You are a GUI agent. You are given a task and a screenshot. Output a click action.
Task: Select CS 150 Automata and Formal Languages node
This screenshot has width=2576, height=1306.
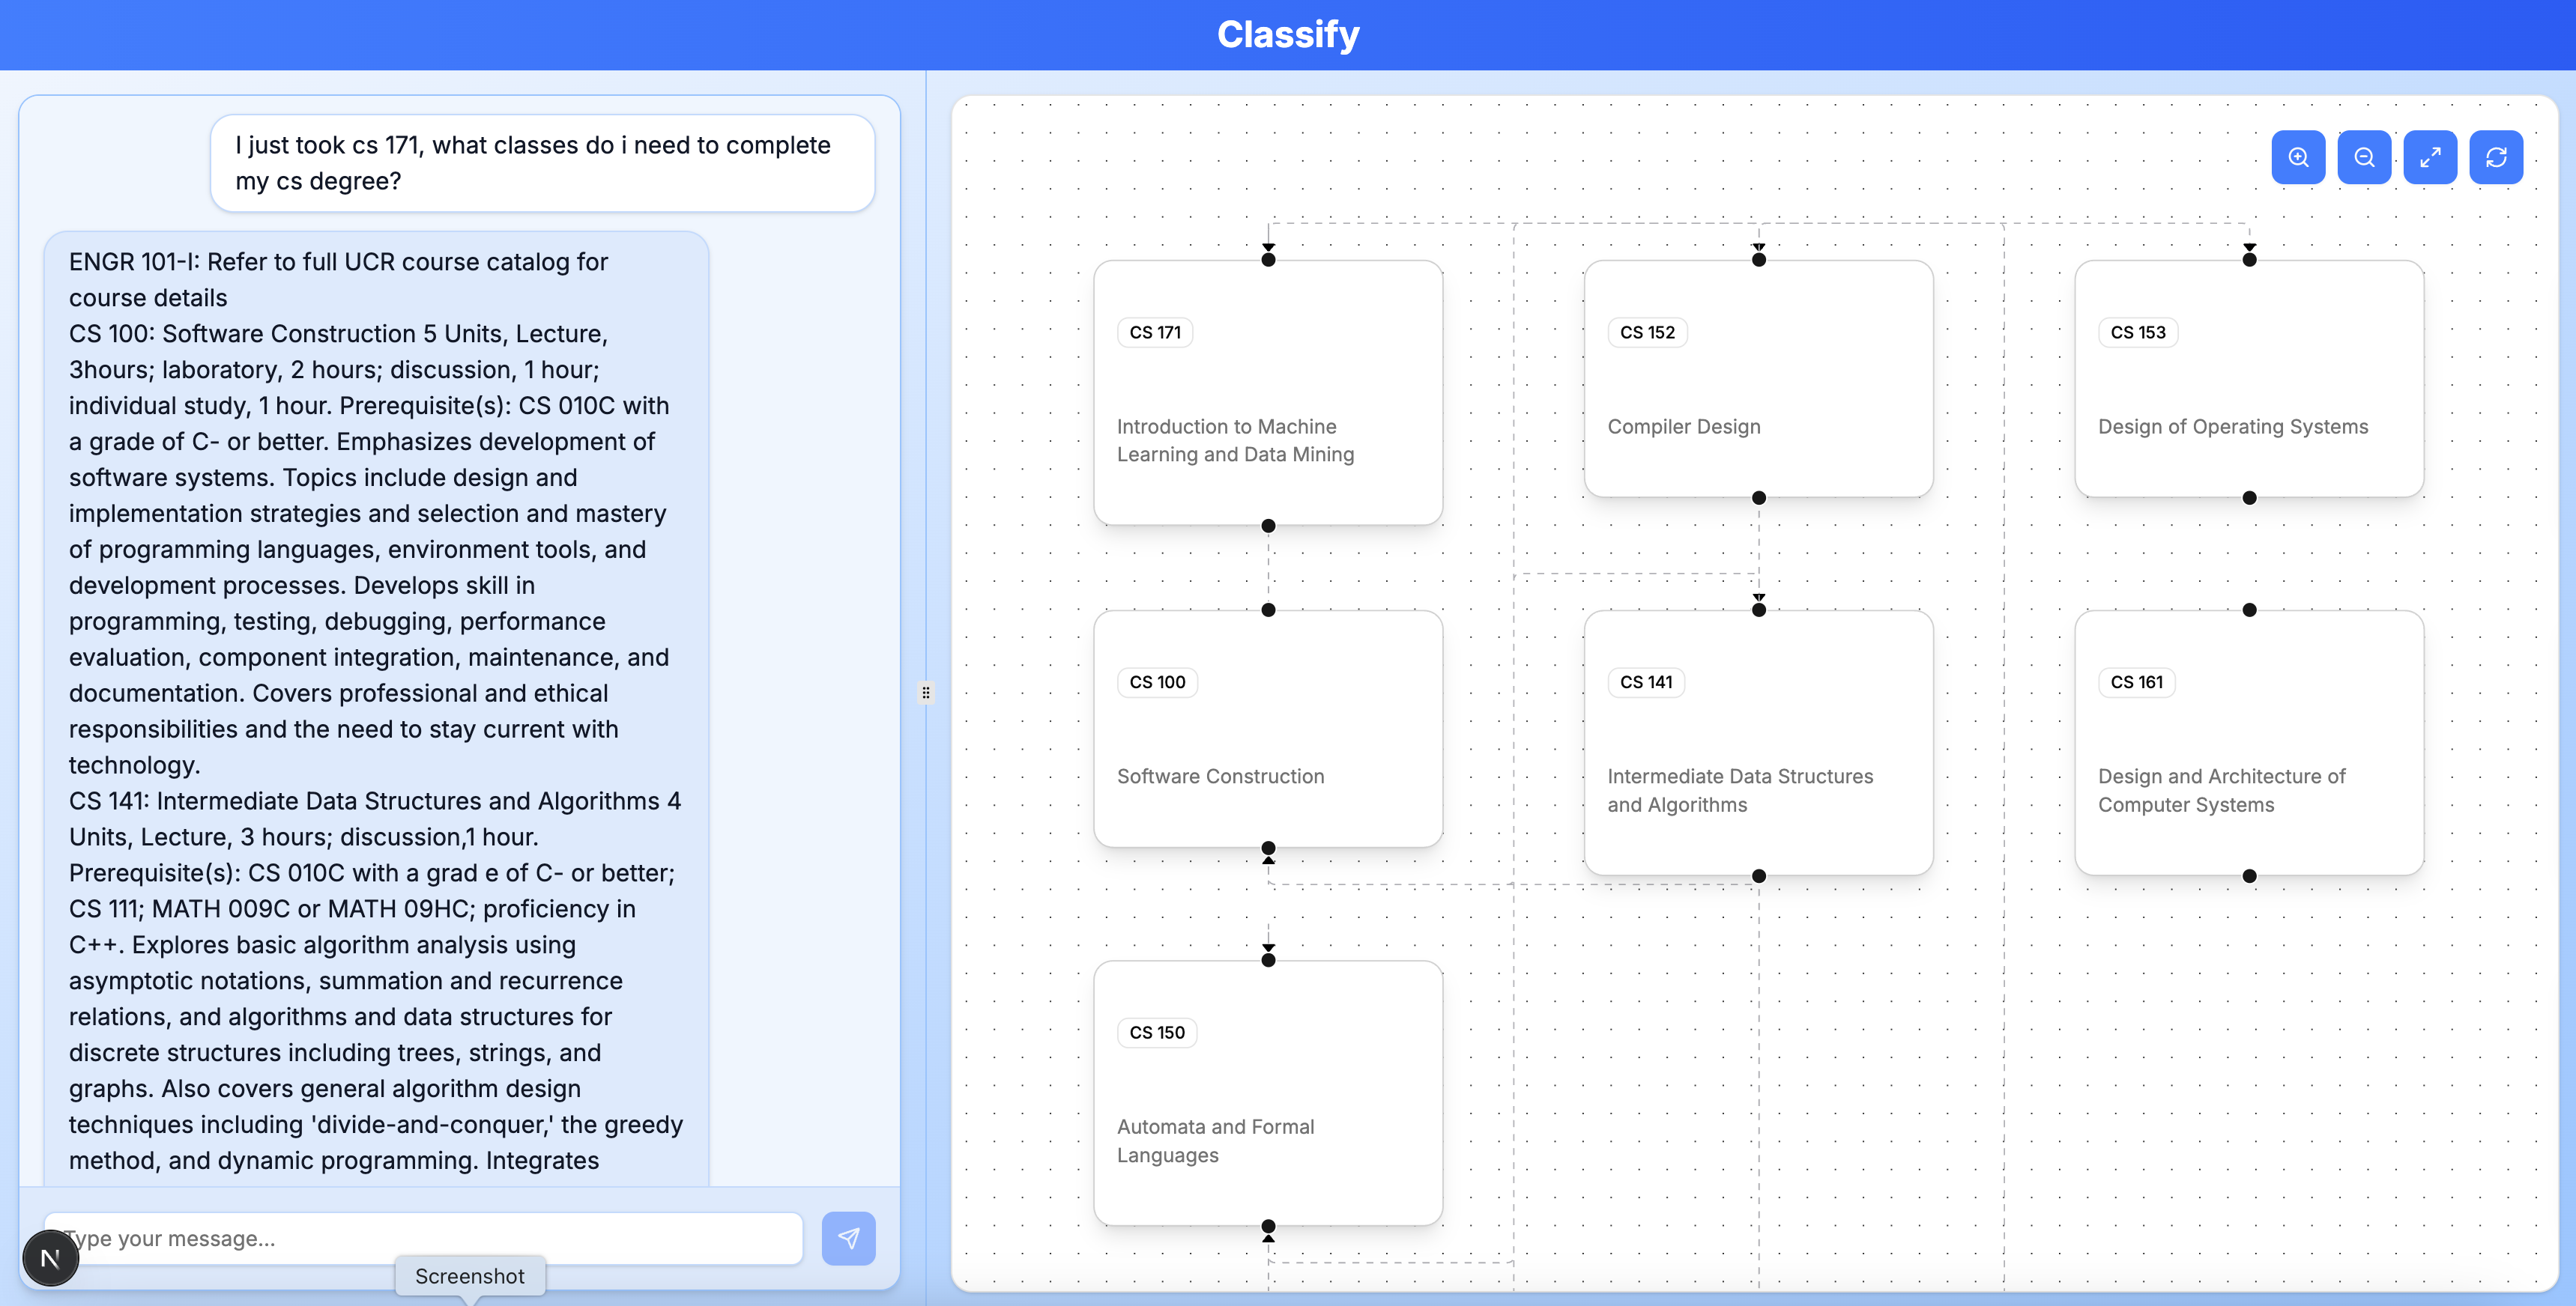(1267, 1092)
